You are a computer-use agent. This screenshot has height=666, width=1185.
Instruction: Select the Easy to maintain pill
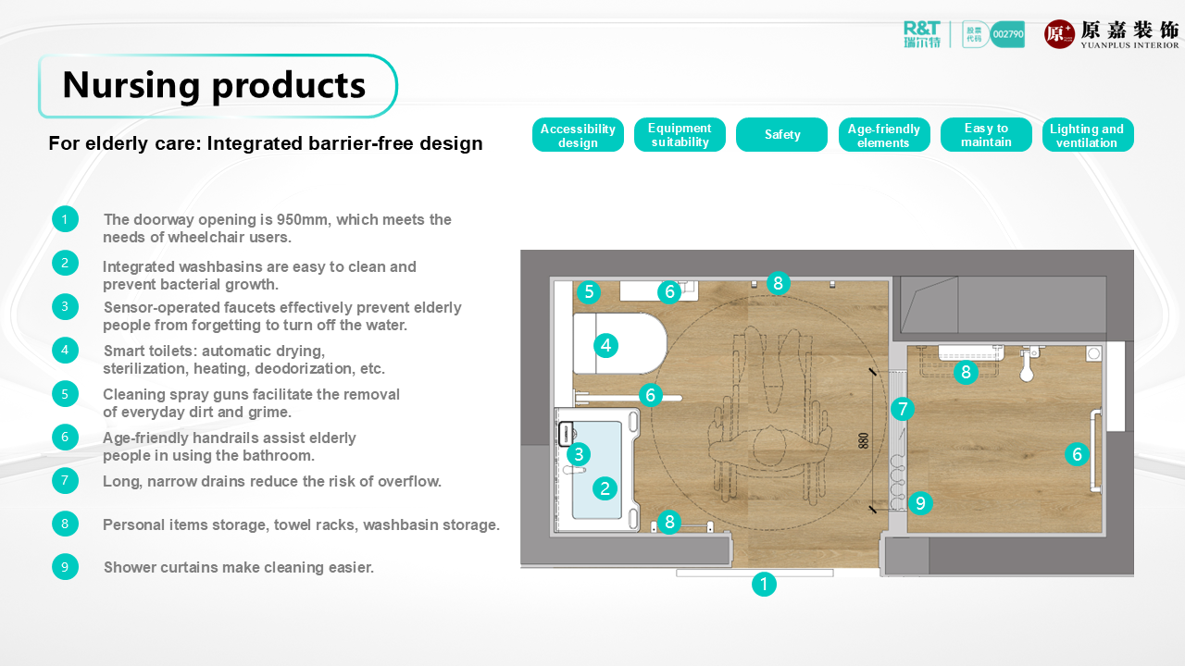(x=986, y=135)
